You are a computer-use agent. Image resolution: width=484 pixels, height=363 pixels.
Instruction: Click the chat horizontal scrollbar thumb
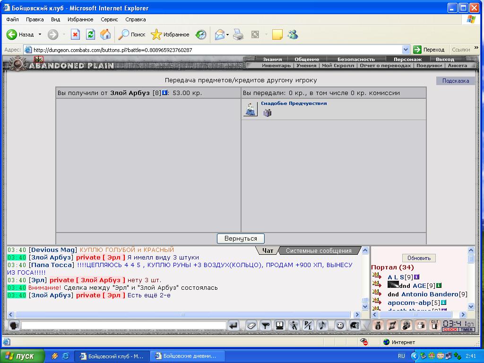(x=182, y=314)
